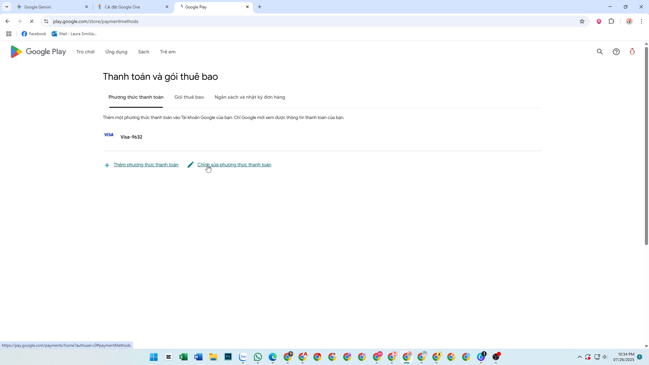Screen dimensions: 649x365
Task: Click the account avatar in page header
Action: tap(632, 52)
